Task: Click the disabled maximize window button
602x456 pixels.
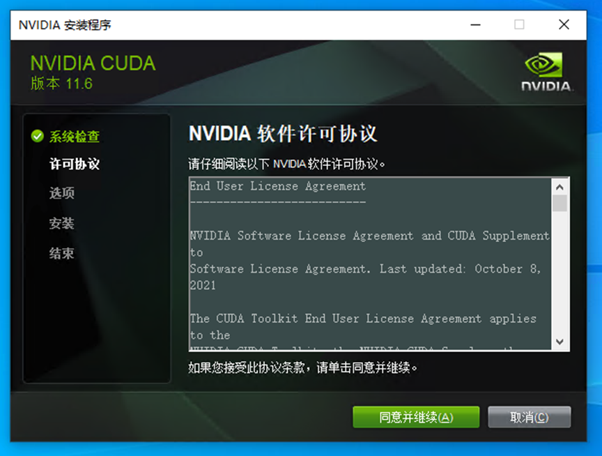Action: [x=519, y=25]
